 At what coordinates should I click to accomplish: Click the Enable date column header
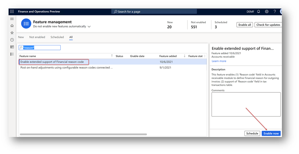point(137,56)
